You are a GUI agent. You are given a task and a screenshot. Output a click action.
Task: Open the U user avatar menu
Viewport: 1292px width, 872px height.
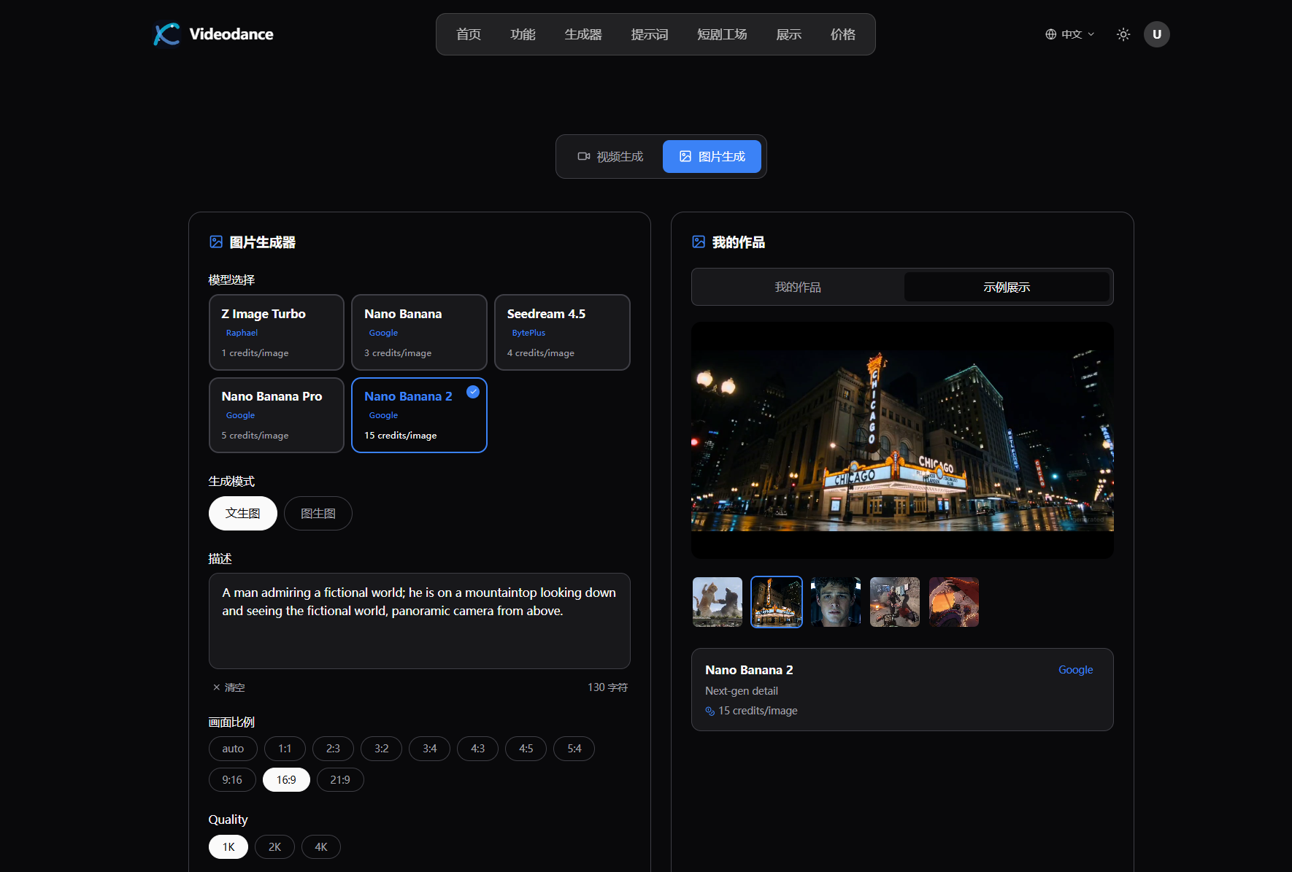pos(1156,34)
